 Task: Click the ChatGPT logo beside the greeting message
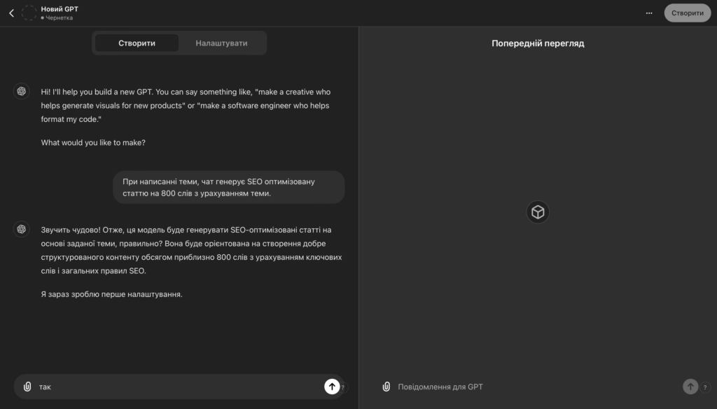coord(22,92)
